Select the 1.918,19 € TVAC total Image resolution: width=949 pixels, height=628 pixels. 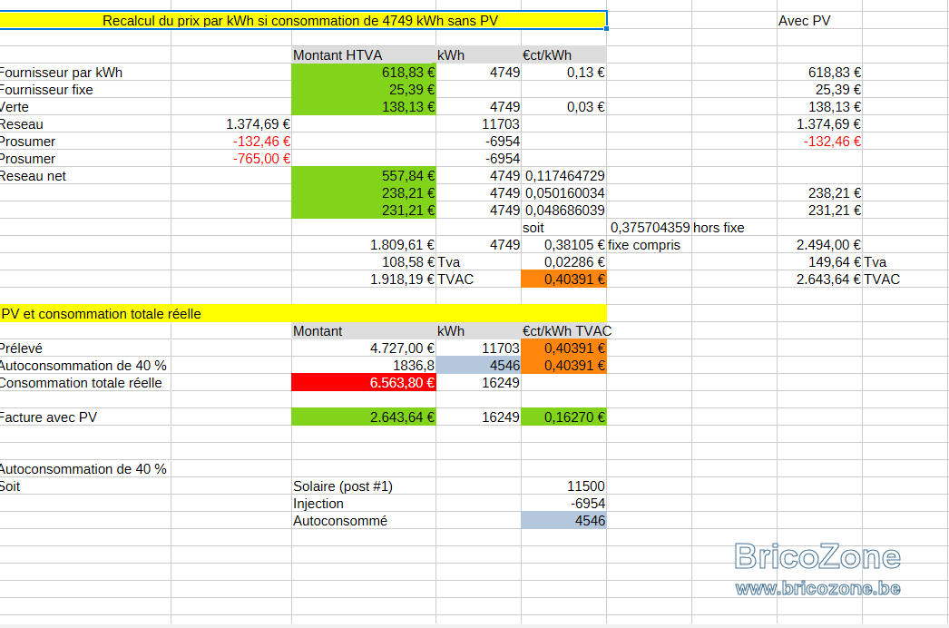(363, 280)
